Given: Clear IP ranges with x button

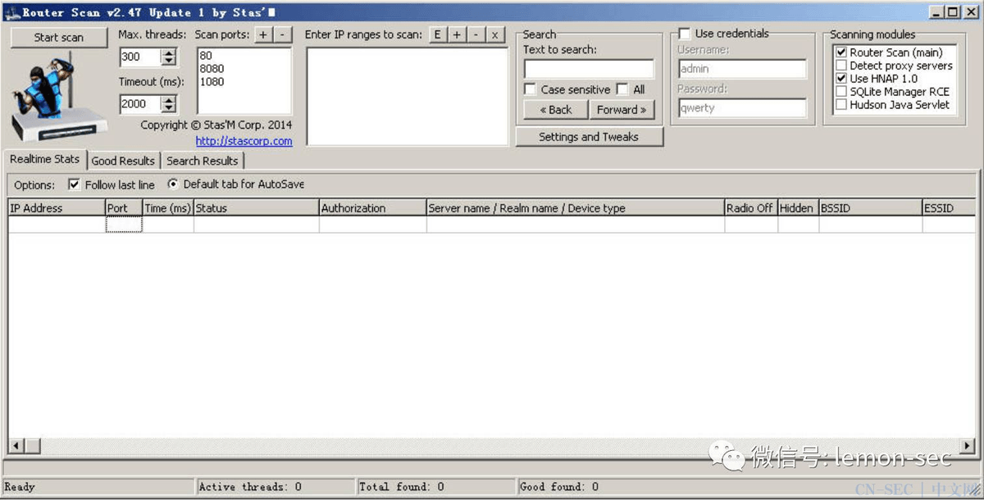Looking at the screenshot, I should [x=494, y=34].
